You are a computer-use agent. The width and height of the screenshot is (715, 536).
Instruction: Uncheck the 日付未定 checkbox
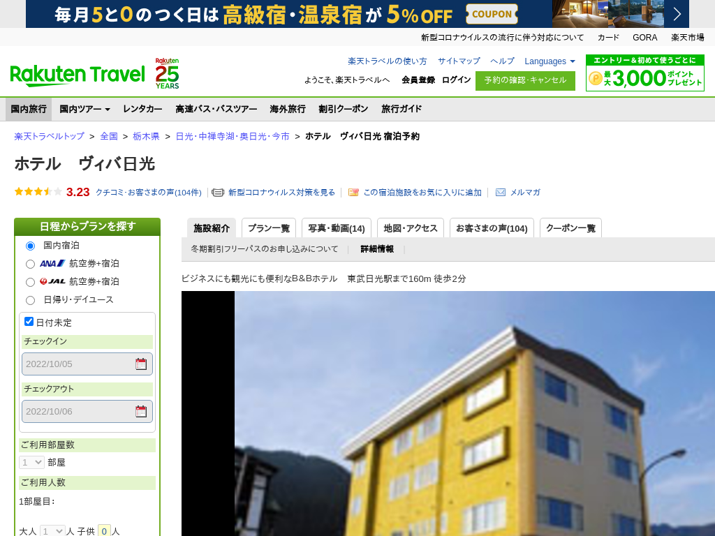click(x=29, y=321)
